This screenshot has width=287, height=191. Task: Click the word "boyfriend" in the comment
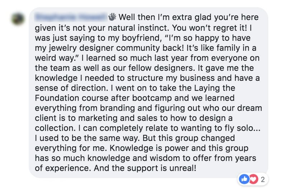(x=141, y=38)
